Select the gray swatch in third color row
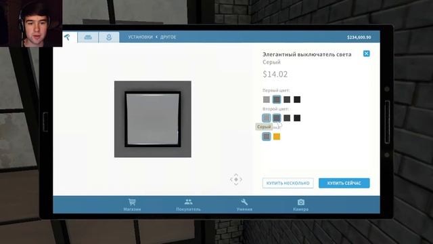433x244 pixels. pos(267,137)
